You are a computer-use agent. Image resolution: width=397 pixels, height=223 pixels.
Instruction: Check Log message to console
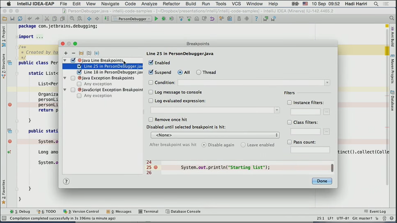click(x=151, y=92)
